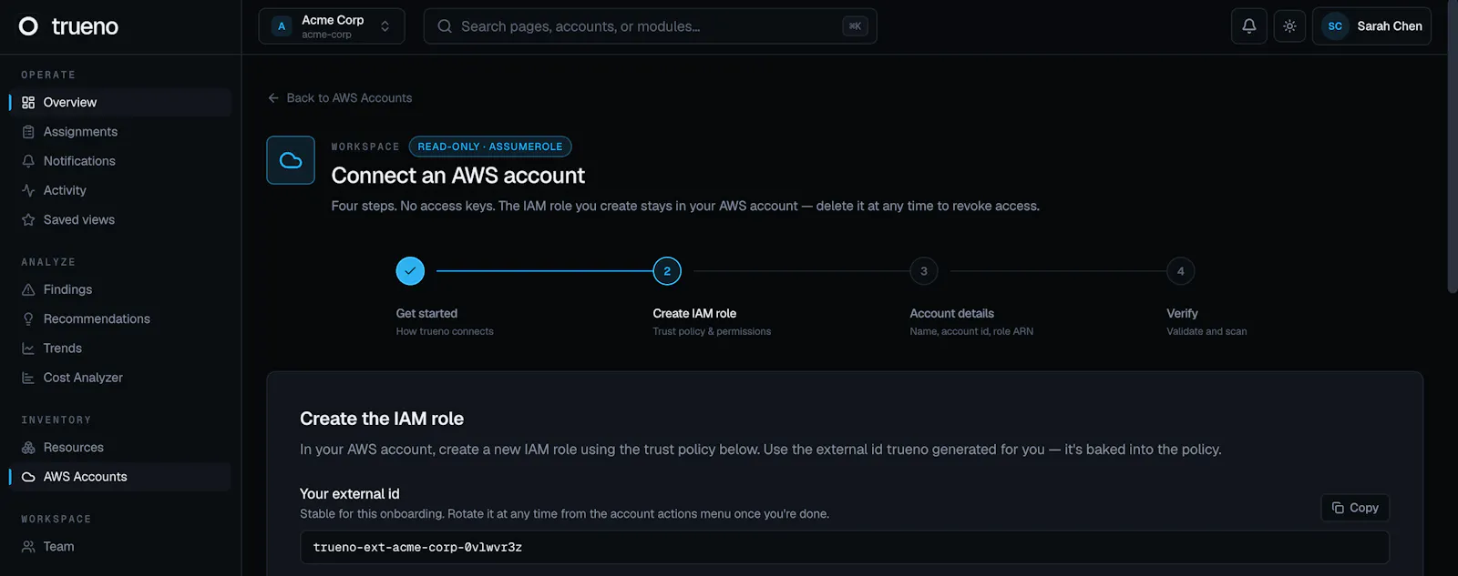This screenshot has height=576, width=1458.
Task: Copy the external id with Copy button
Action: click(x=1355, y=508)
